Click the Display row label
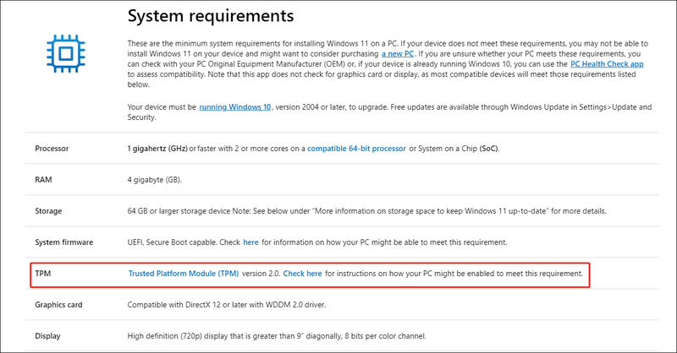Screen dimensions: 677x353 [x=47, y=336]
